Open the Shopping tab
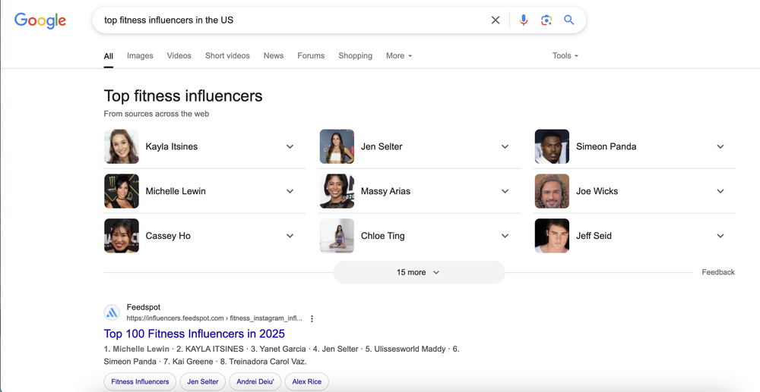This screenshot has width=760, height=392. pyautogui.click(x=355, y=55)
